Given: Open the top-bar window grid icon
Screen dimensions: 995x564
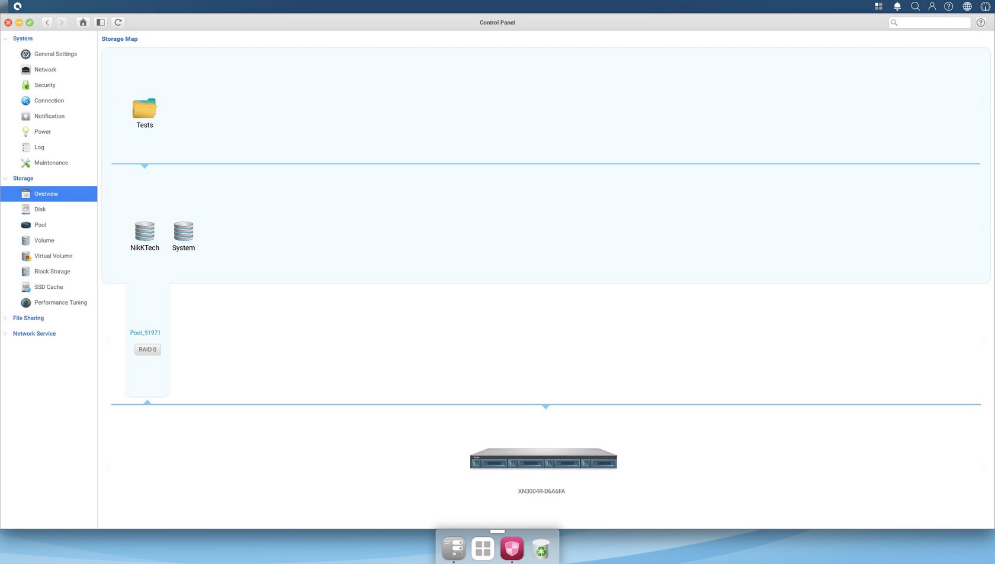Looking at the screenshot, I should click(879, 7).
